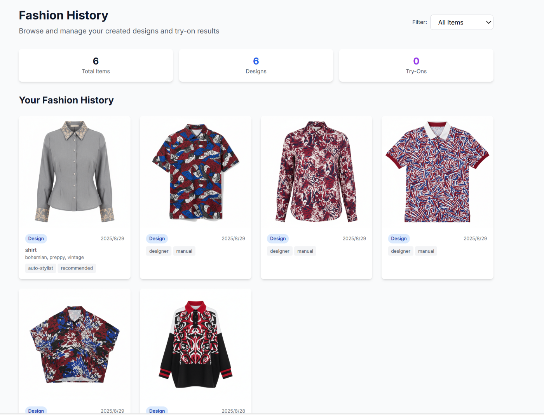Click the designer tag under the polo shirt
544x415 pixels.
coord(401,251)
